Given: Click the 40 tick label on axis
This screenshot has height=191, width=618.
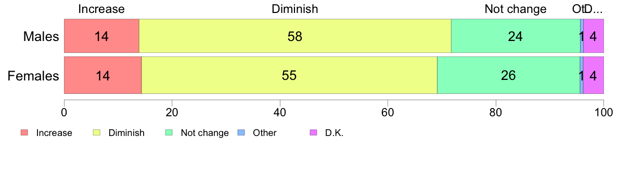Looking at the screenshot, I should (x=280, y=112).
